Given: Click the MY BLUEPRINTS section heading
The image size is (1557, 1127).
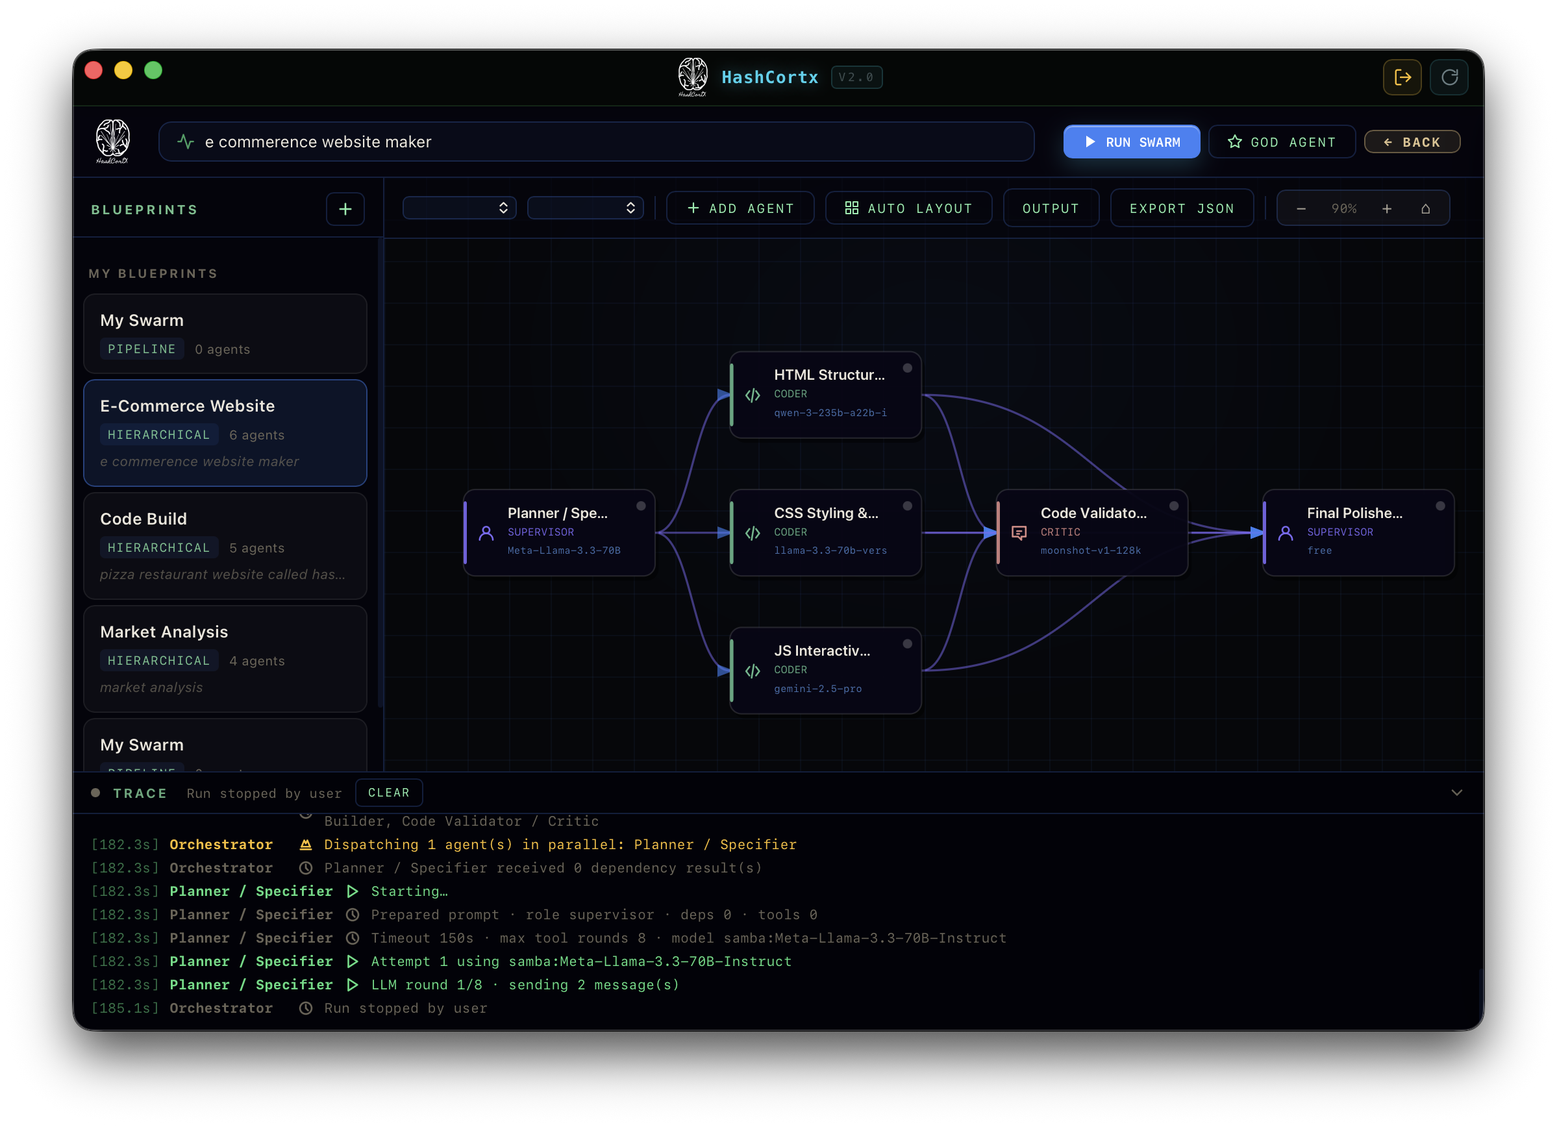Looking at the screenshot, I should tap(153, 274).
